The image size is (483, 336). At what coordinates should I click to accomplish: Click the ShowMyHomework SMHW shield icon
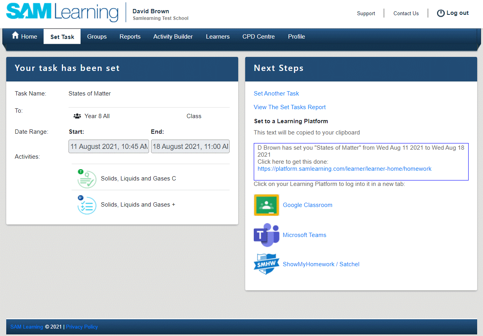[x=267, y=264]
